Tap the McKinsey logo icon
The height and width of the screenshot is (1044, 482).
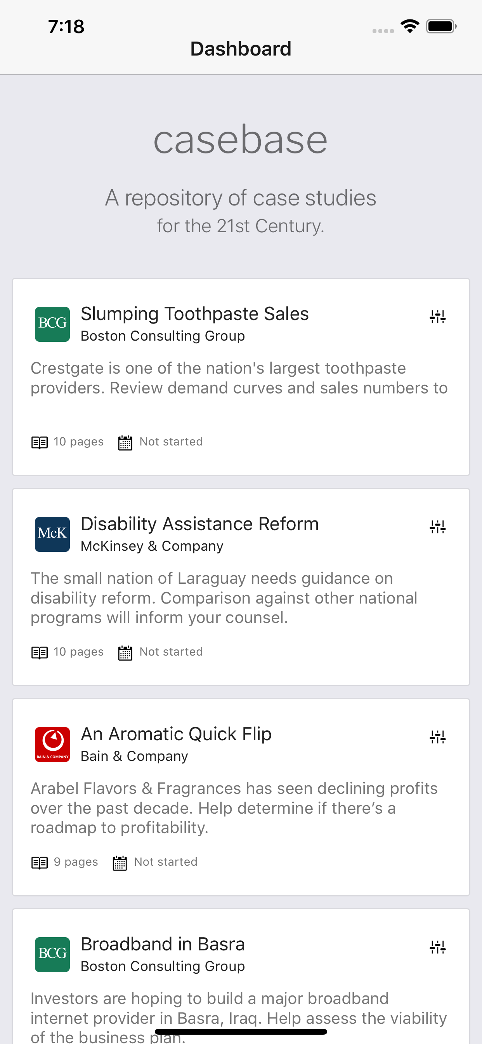[x=52, y=534]
